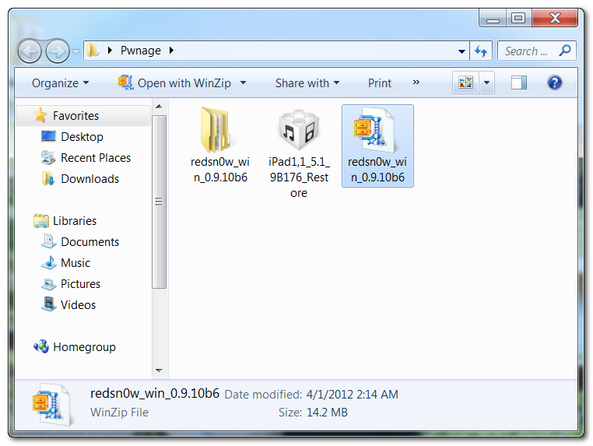Click the Pictures library icon
This screenshot has width=593, height=446.
49,284
